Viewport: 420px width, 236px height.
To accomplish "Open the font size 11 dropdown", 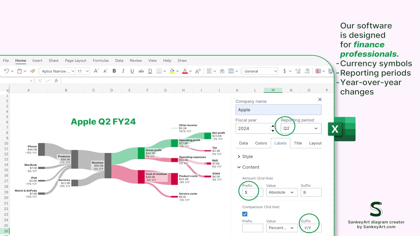I will coord(83,71).
